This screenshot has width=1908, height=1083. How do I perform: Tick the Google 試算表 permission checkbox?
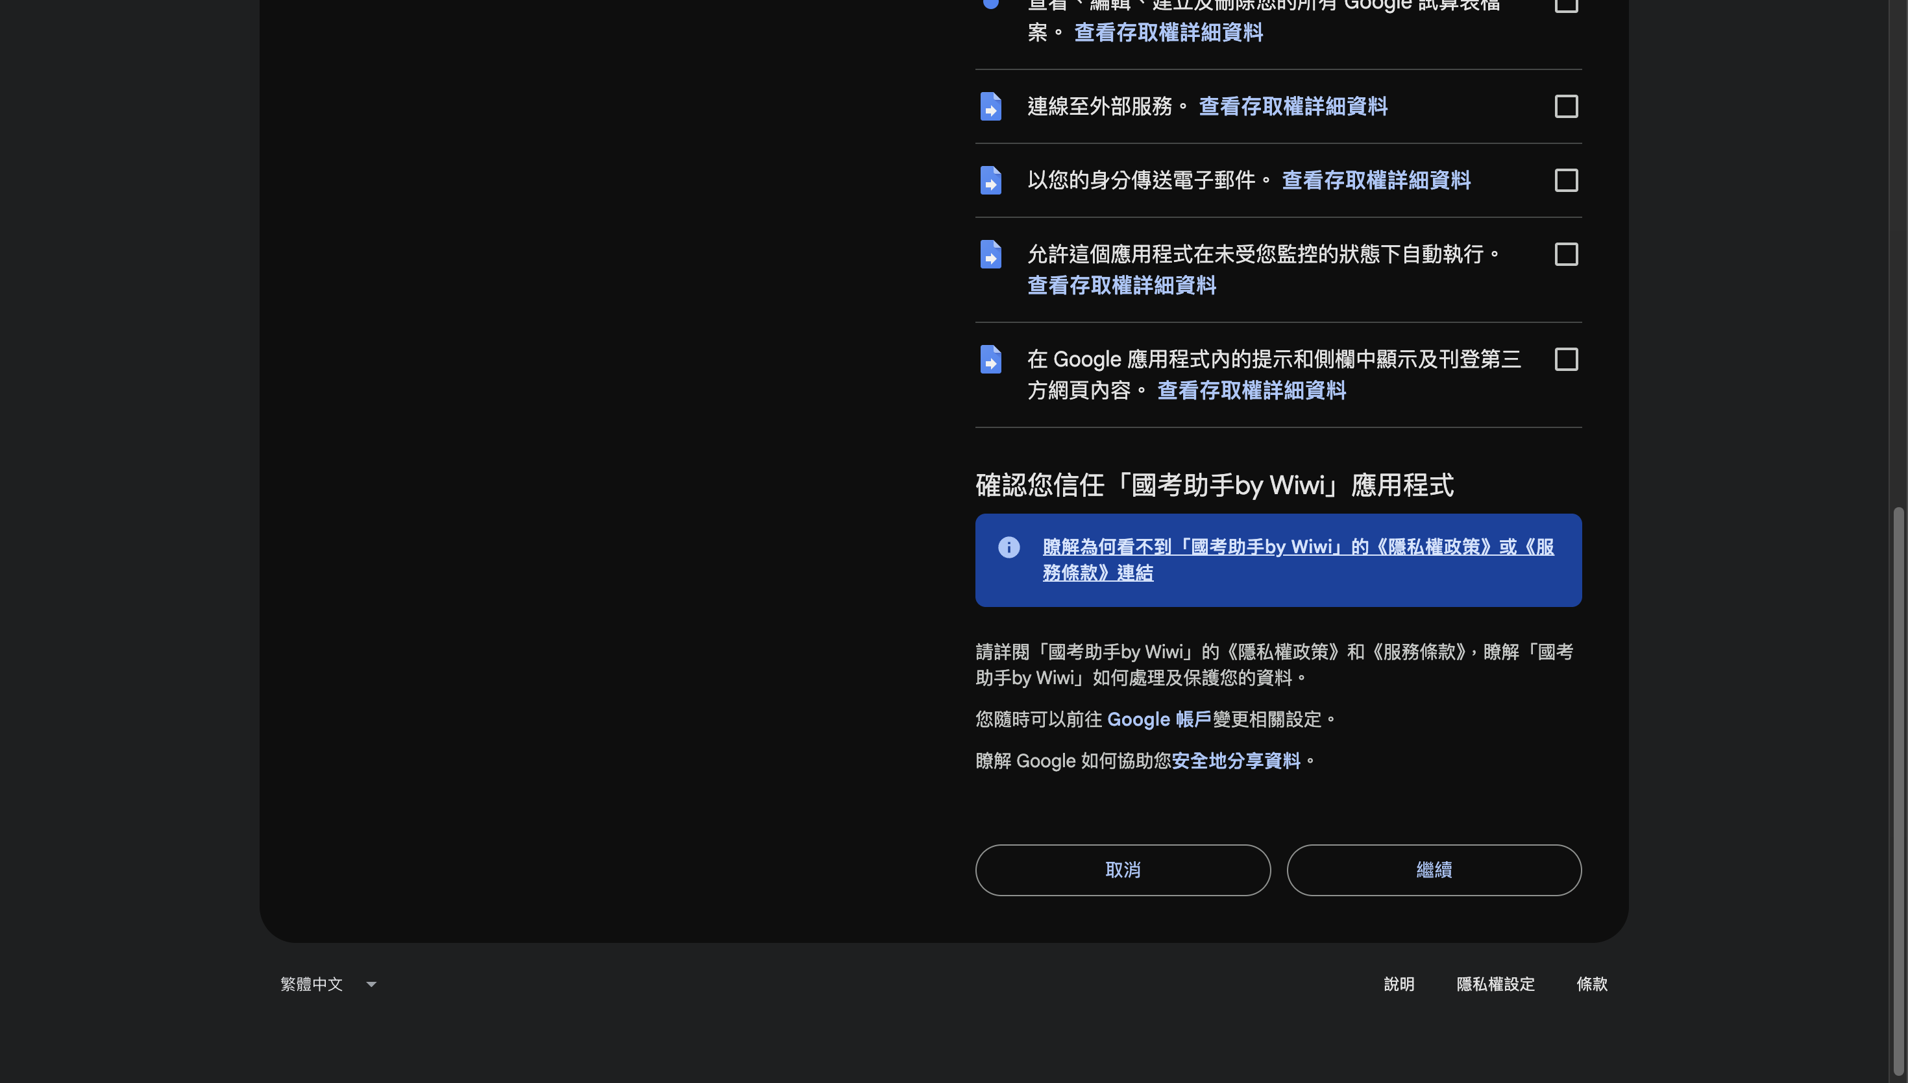click(x=1566, y=5)
